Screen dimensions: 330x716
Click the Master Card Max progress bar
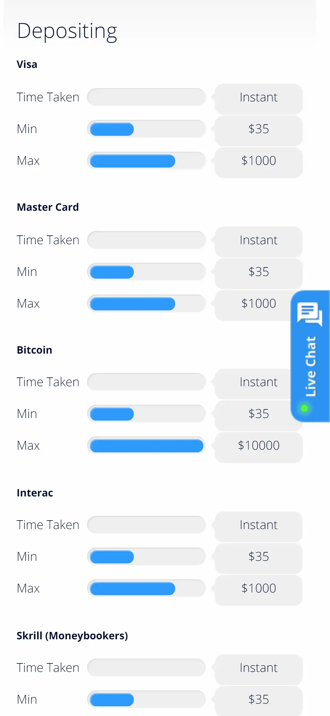pos(146,304)
